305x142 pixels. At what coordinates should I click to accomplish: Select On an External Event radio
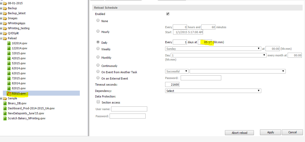98,78
